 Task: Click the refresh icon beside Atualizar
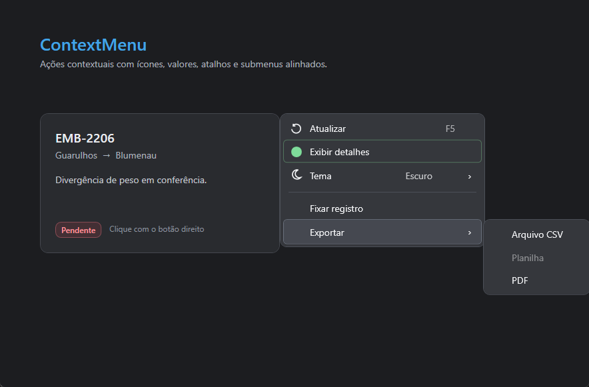point(296,129)
